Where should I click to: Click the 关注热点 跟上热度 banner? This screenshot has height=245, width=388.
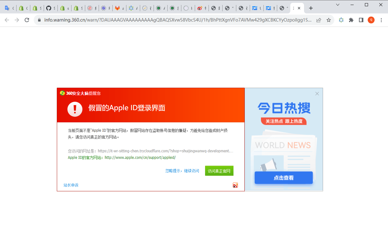[x=284, y=121]
